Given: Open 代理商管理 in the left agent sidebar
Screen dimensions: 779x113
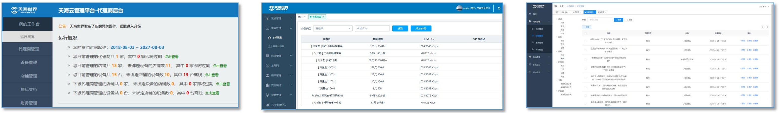Looking at the screenshot, I should (28, 49).
